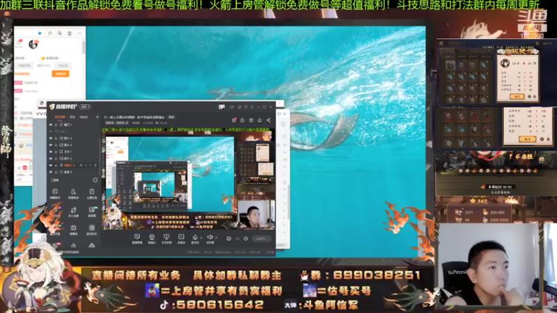Open the third source icon in the bottom toolbar

[x=166, y=236]
